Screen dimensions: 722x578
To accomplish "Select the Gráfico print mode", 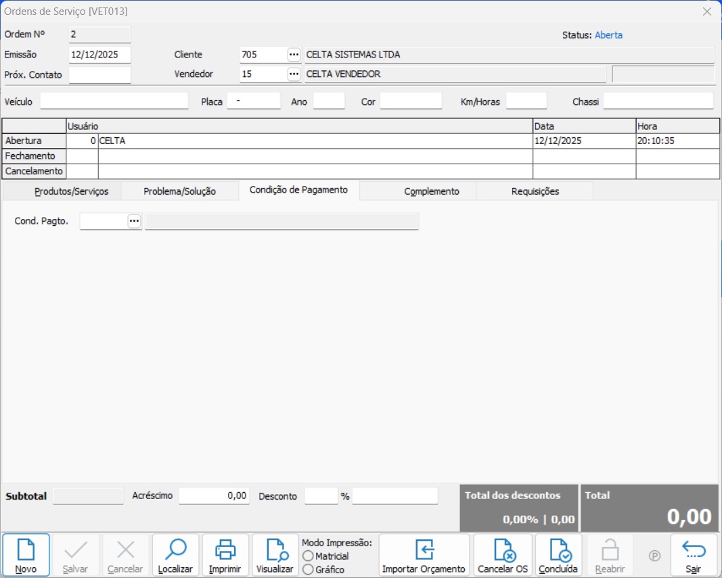I will click(309, 570).
